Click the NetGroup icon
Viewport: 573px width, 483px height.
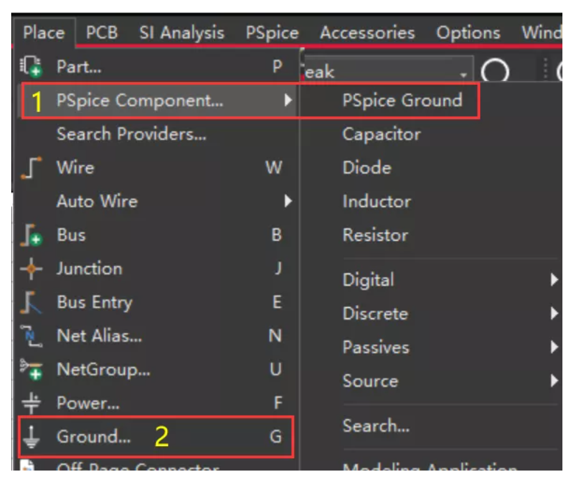[31, 370]
